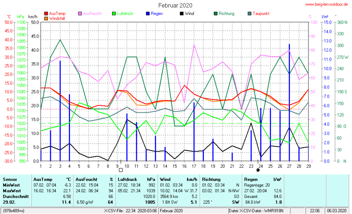Click the red AusTemp legend swatch
Image resolution: width=352 pixels, height=214 pixels.
click(46, 14)
